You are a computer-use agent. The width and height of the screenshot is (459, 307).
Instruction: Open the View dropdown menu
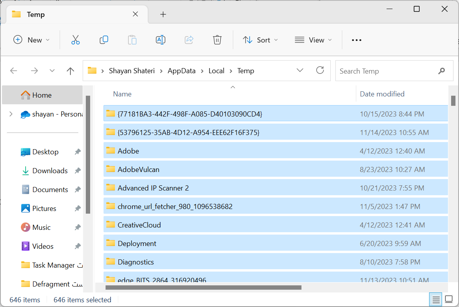[x=313, y=40]
